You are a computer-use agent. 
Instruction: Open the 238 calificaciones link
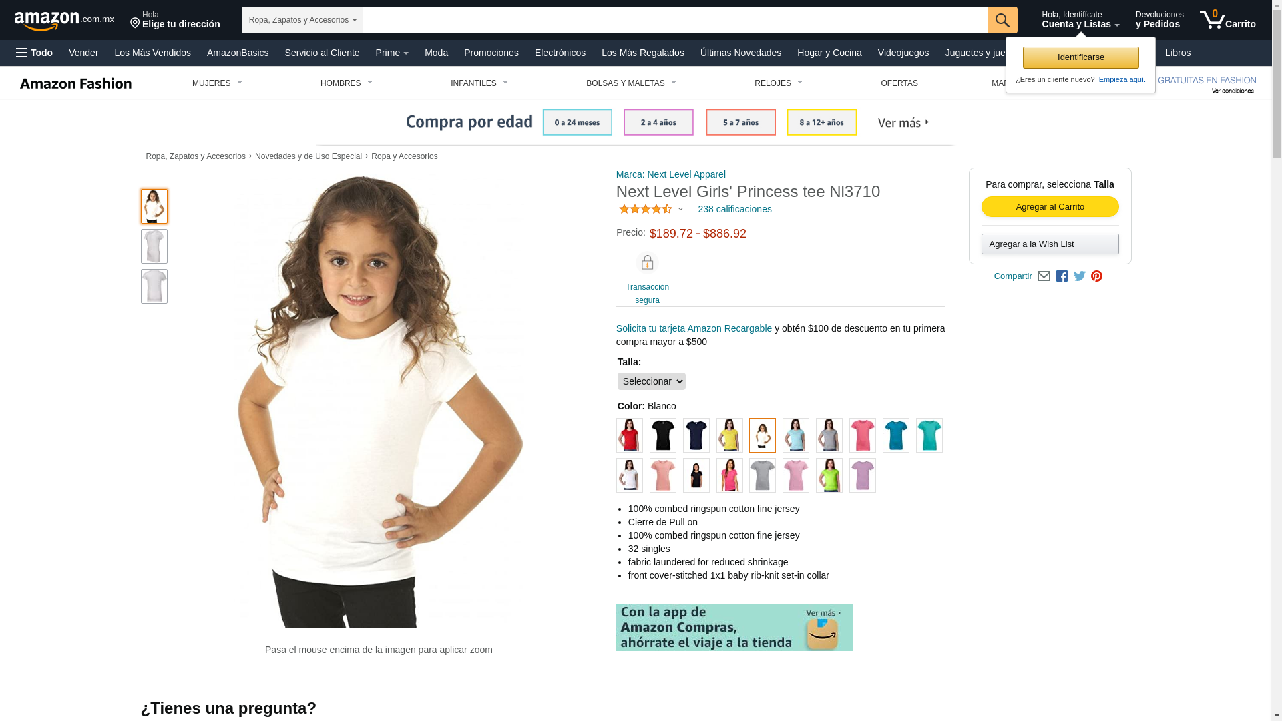coord(734,209)
